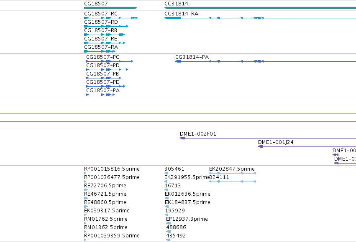Image resolution: width=356 pixels, height=242 pixels.
Task: Select the DME1-001J24 clone end arrow
Action: (x=261, y=146)
